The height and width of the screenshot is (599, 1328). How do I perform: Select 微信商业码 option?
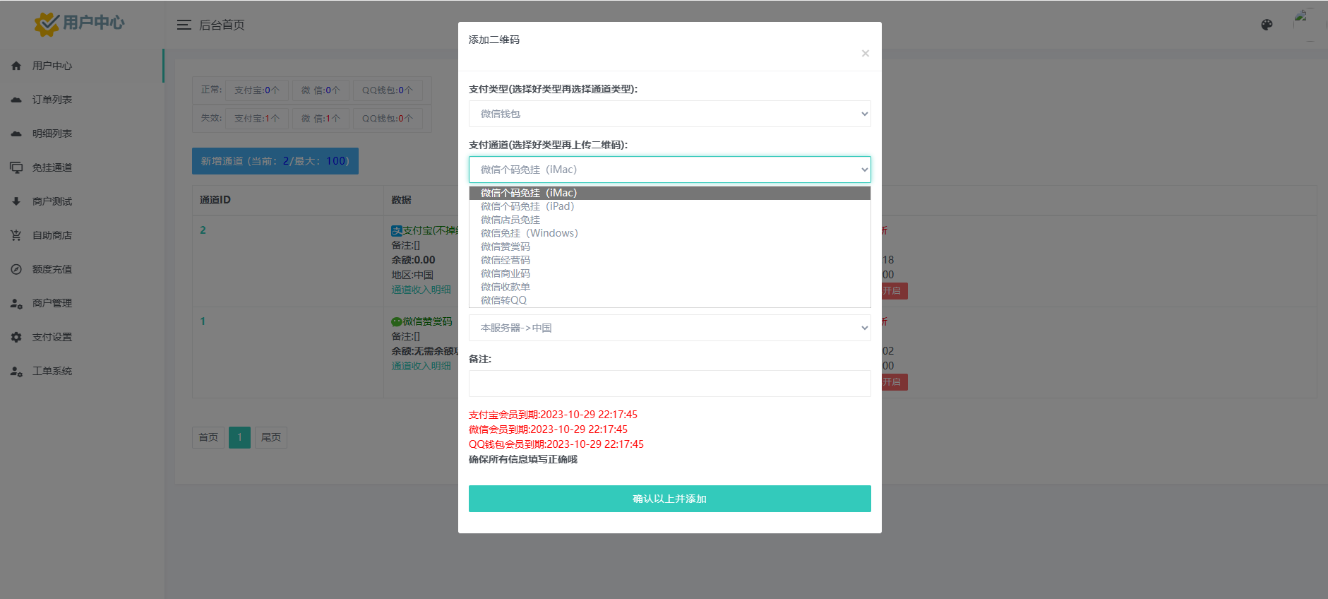pos(669,273)
